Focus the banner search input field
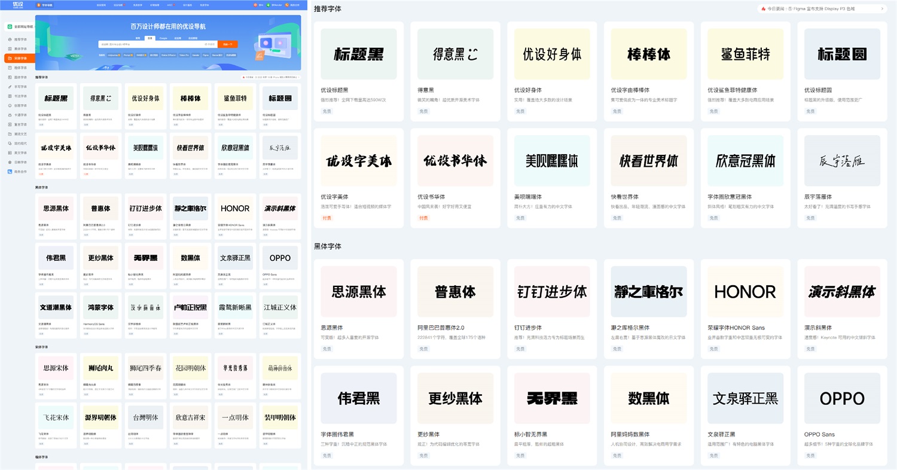The image size is (897, 470). [x=158, y=44]
